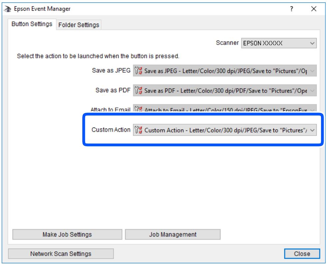Click the settings icon in Save as PDF dropdown
Screen dimensions: 327x264
tap(138, 91)
